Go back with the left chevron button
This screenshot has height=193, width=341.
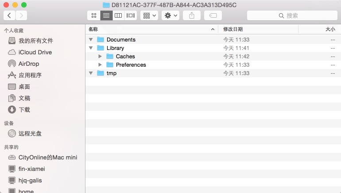[9, 15]
